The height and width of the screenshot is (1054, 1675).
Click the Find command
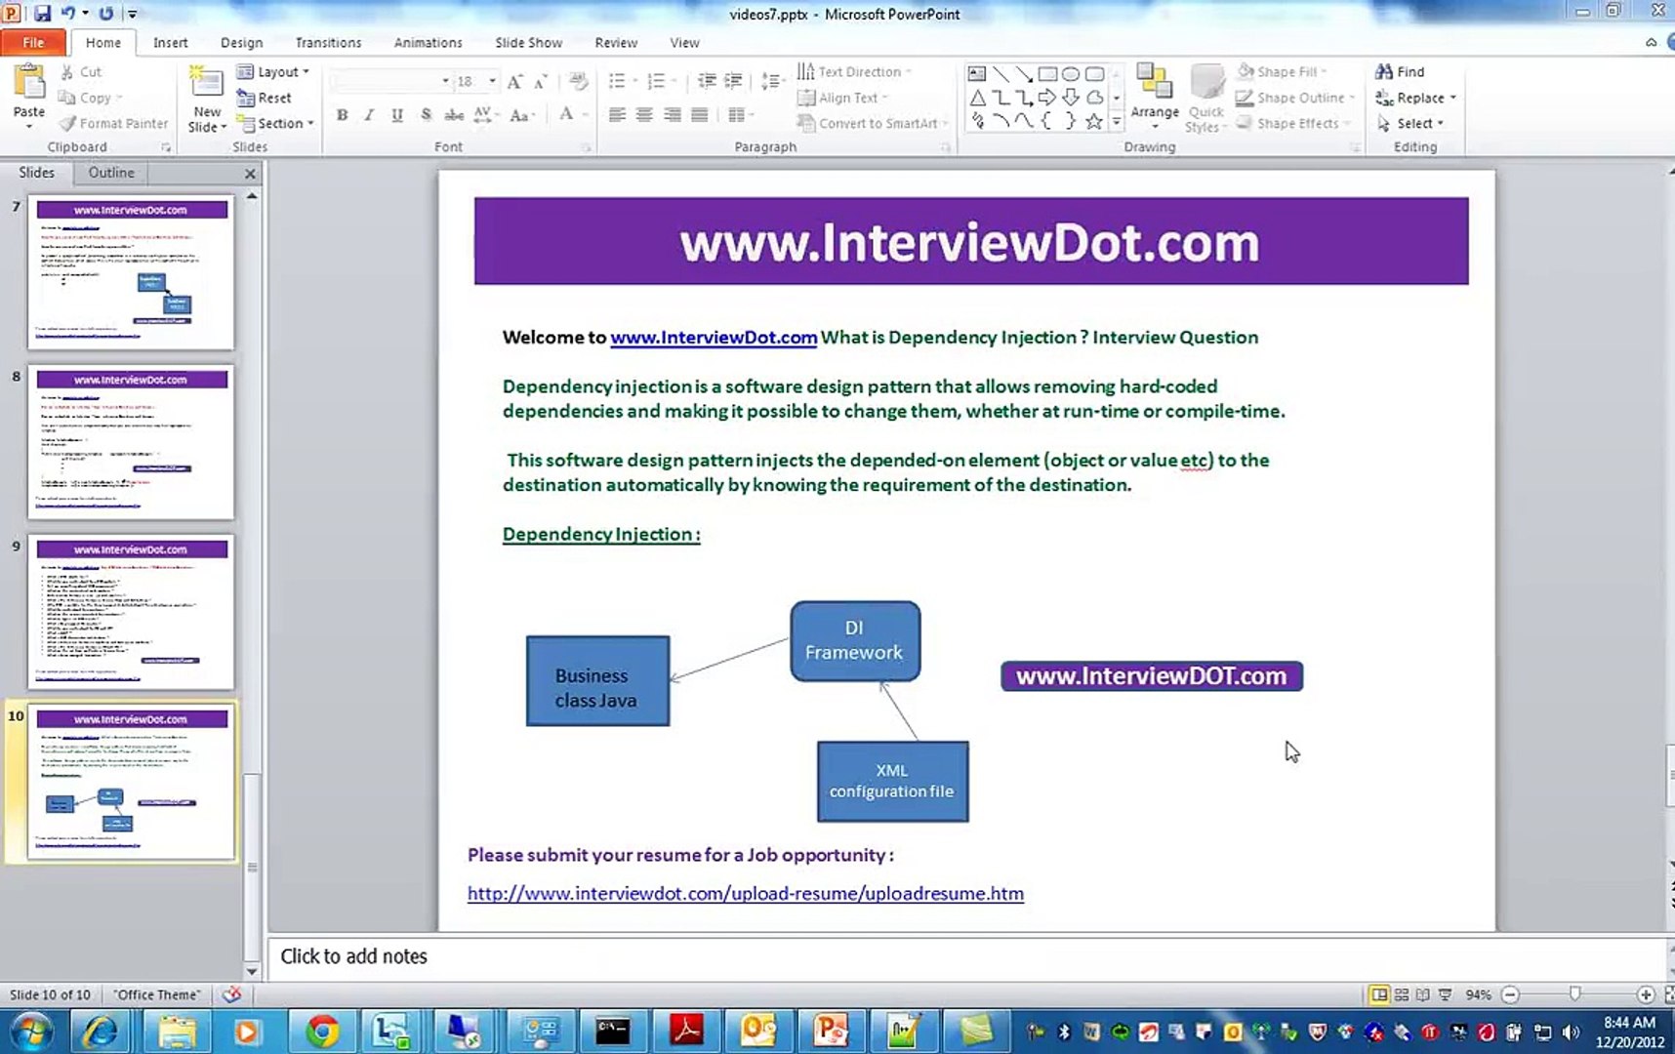(1400, 71)
